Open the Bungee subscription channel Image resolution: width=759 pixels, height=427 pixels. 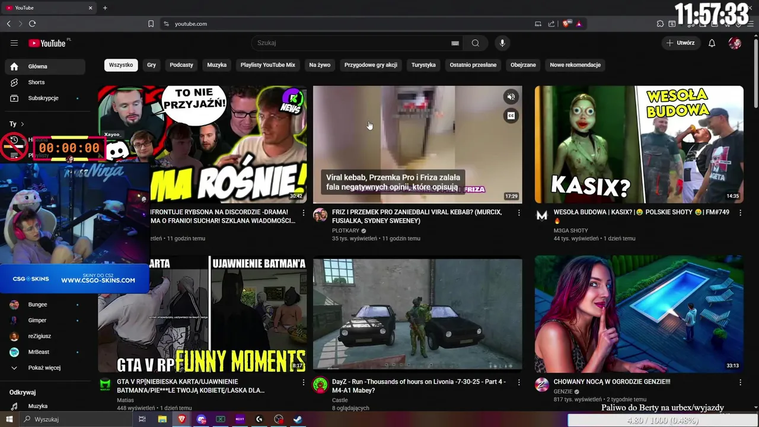tap(45, 304)
